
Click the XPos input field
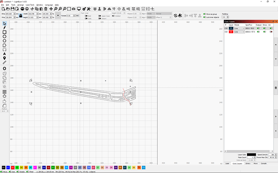click(10, 14)
